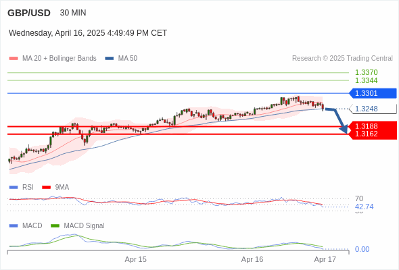
Task: Click the red 9MA legend marker
Action: point(46,188)
